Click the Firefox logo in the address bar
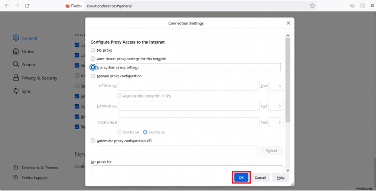Viewport: 376px width, 191px height. click(x=68, y=6)
